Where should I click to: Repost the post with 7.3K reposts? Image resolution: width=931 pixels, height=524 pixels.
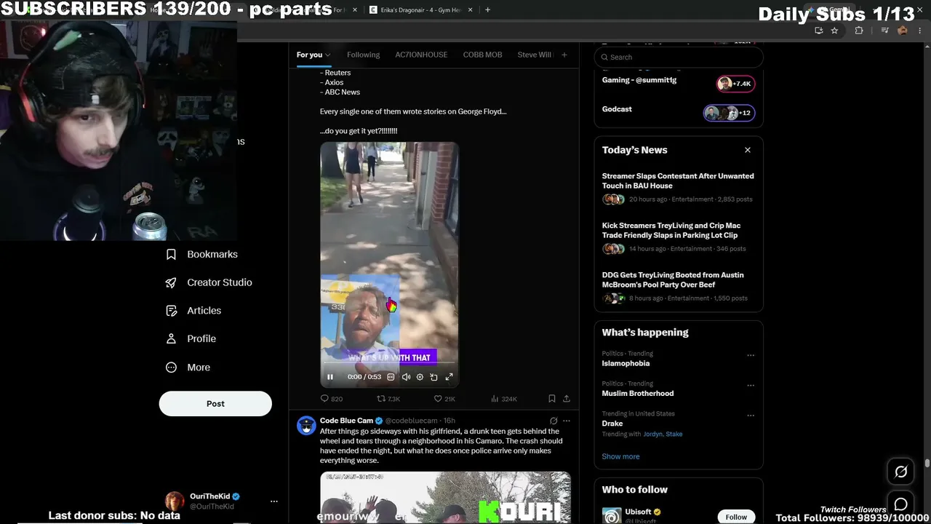[388, 399]
